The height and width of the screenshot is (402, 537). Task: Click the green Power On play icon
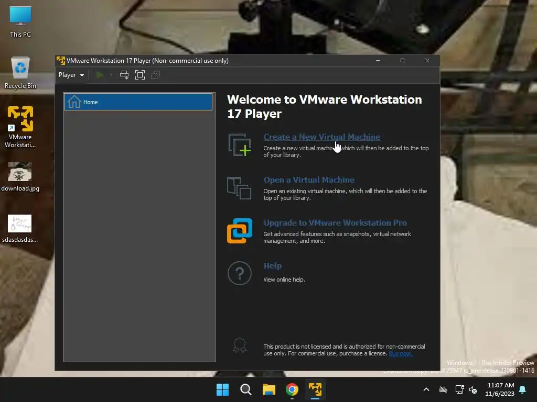pyautogui.click(x=100, y=75)
